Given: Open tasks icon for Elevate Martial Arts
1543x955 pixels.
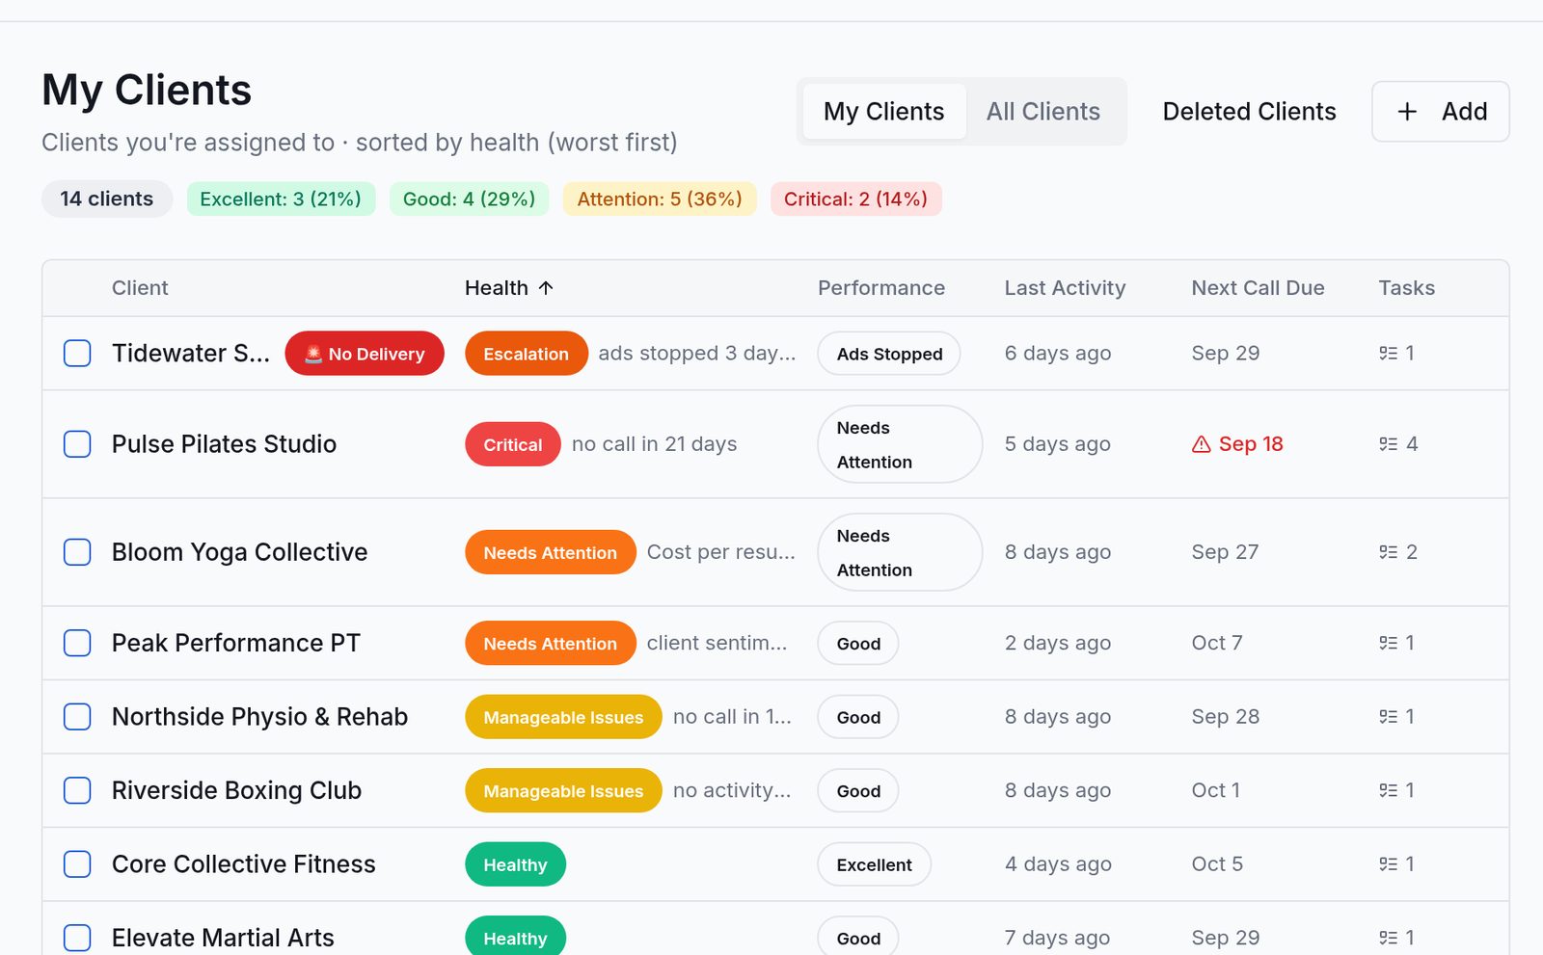Looking at the screenshot, I should point(1388,938).
